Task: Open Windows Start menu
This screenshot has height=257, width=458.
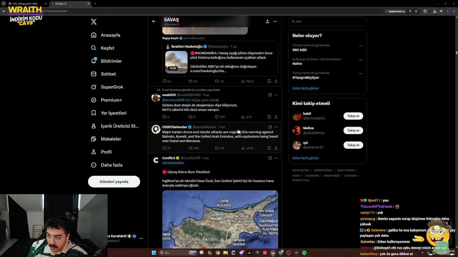Action: tap(154, 253)
